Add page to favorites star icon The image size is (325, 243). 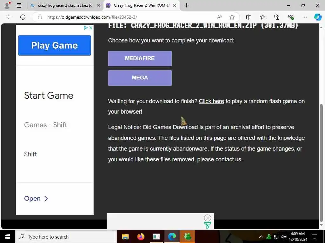point(232,17)
